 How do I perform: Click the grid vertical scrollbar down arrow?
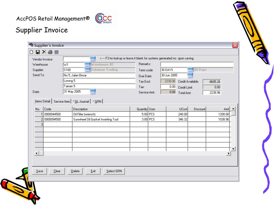(233, 149)
